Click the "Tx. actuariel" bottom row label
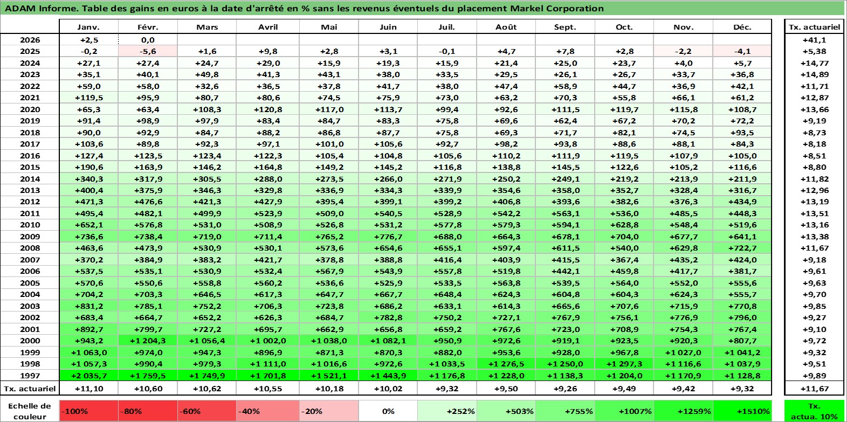 pyautogui.click(x=30, y=389)
